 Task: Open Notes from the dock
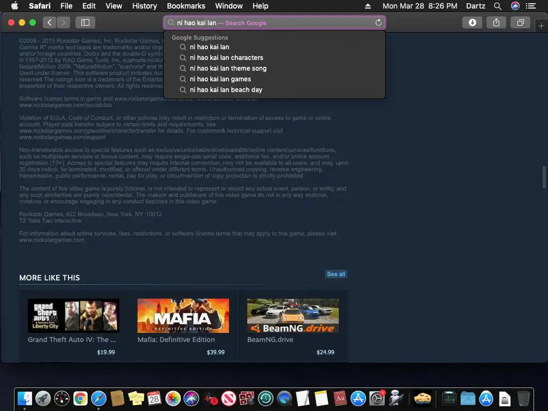pyautogui.click(x=321, y=398)
